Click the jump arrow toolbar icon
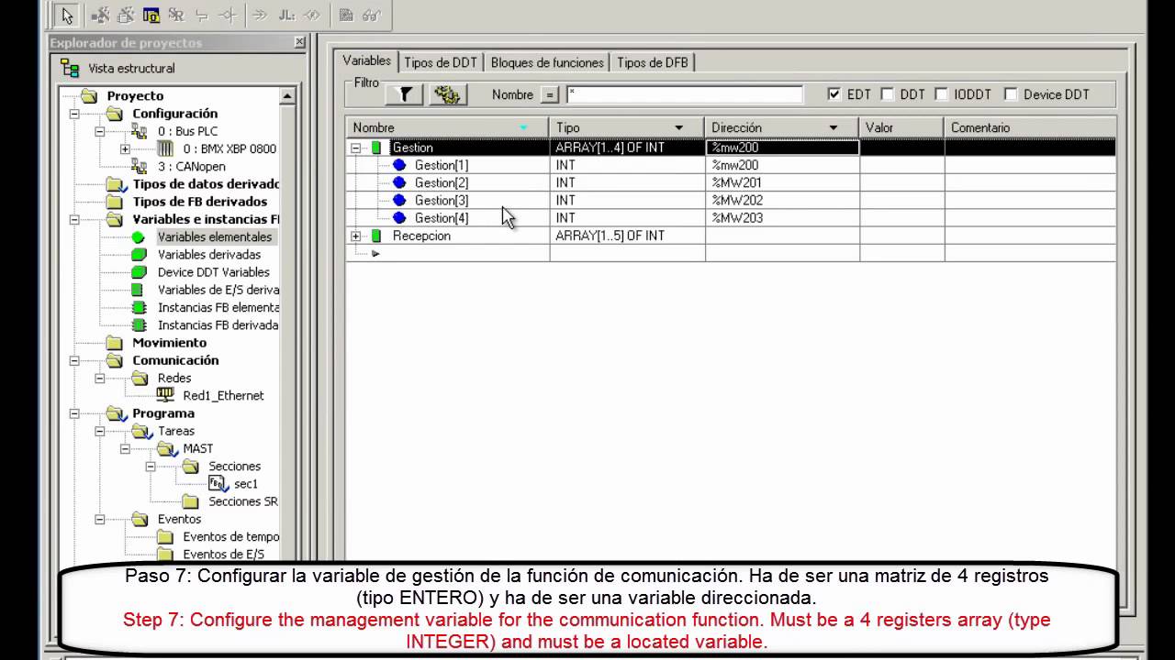 point(260,16)
